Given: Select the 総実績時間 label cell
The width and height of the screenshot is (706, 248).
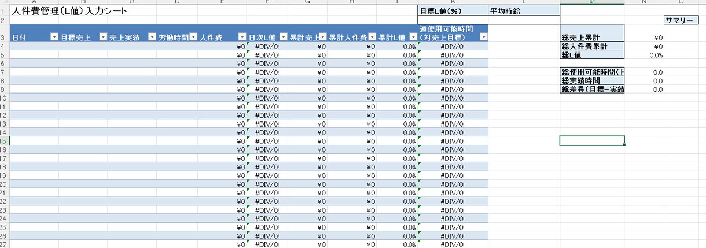Looking at the screenshot, I should 592,81.
